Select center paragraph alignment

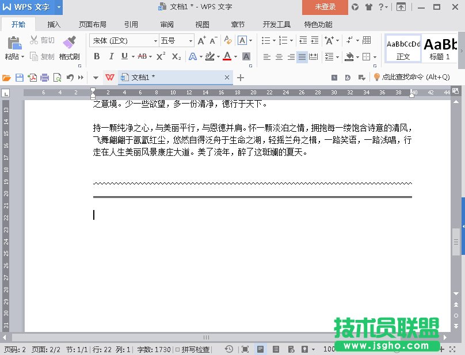(279, 57)
